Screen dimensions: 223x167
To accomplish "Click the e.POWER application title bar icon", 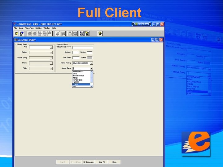I will (x=14, y=24).
